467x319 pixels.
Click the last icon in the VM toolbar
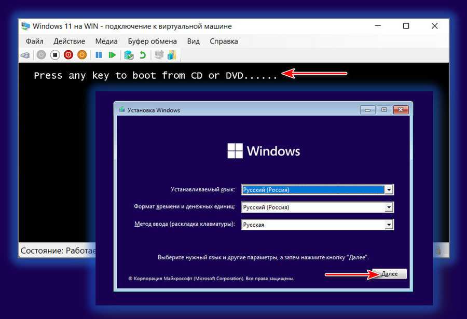click(173, 55)
